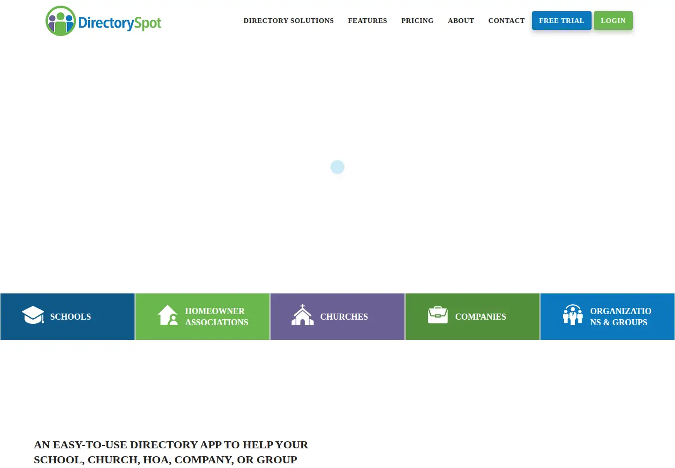Viewport: 675px width, 468px height.
Task: Start a Free Trial
Action: [562, 21]
